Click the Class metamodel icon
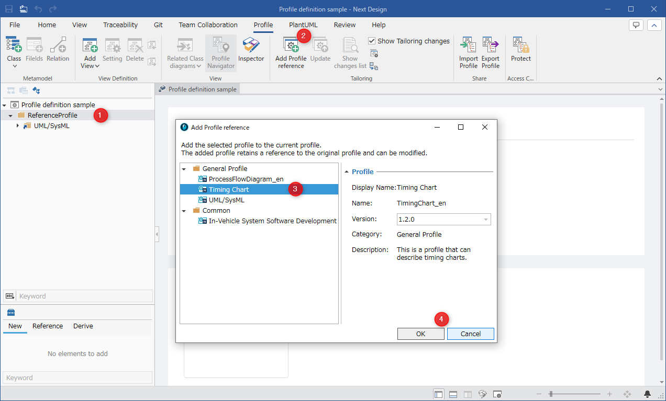The height and width of the screenshot is (401, 666). click(x=14, y=45)
